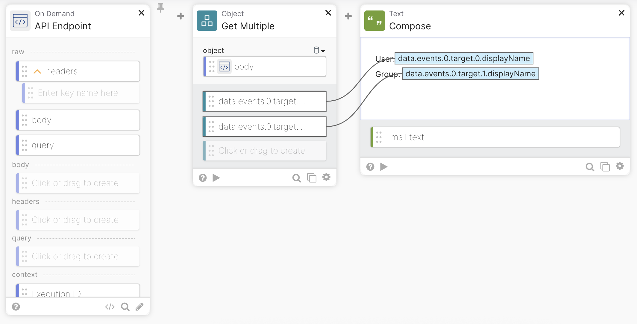Open help for the Compose card
The height and width of the screenshot is (324, 637).
[x=370, y=167]
